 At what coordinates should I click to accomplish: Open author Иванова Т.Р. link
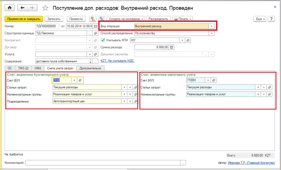click(x=251, y=163)
